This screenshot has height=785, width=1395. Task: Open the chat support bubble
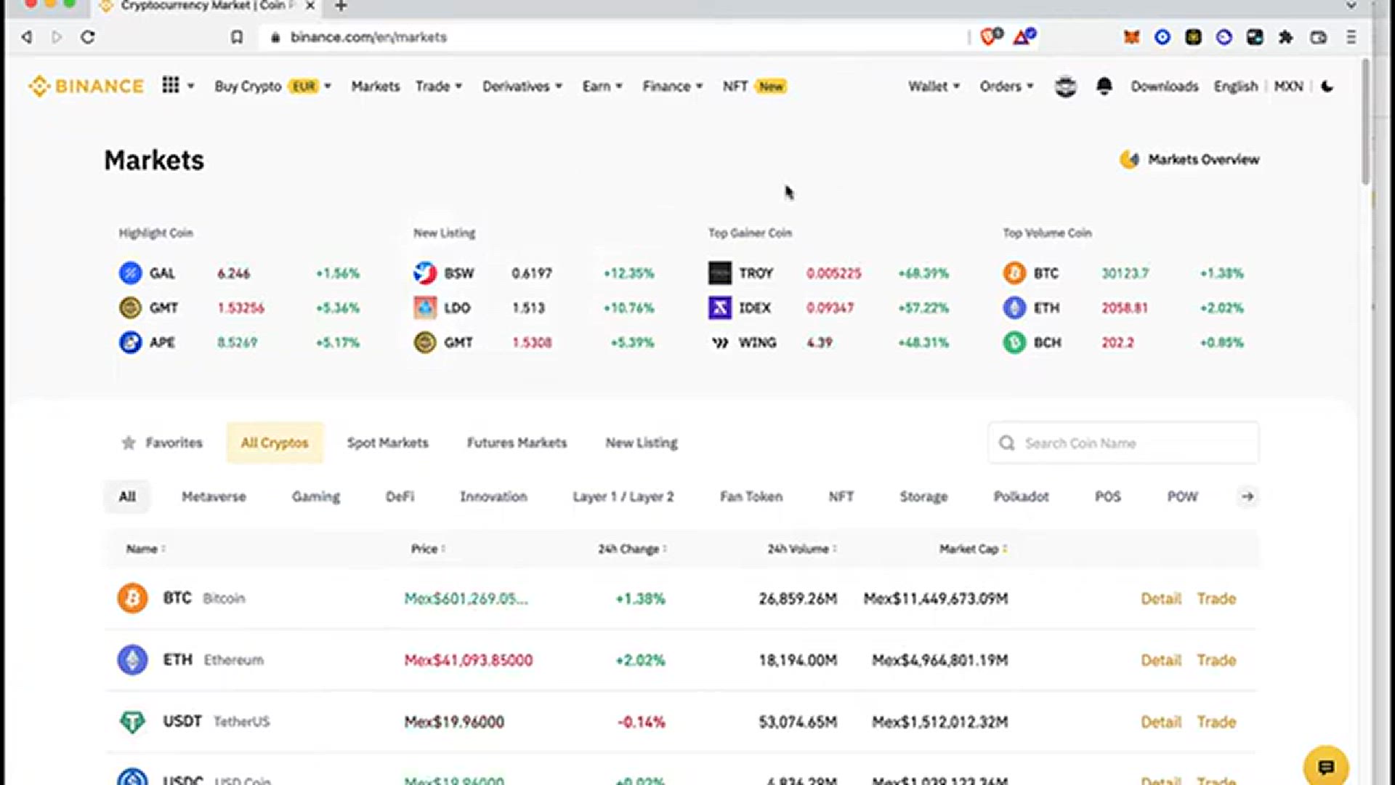(x=1326, y=767)
